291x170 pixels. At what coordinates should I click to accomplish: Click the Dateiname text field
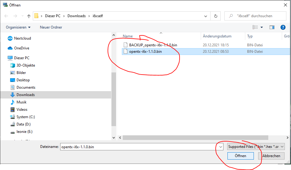pos(138,147)
